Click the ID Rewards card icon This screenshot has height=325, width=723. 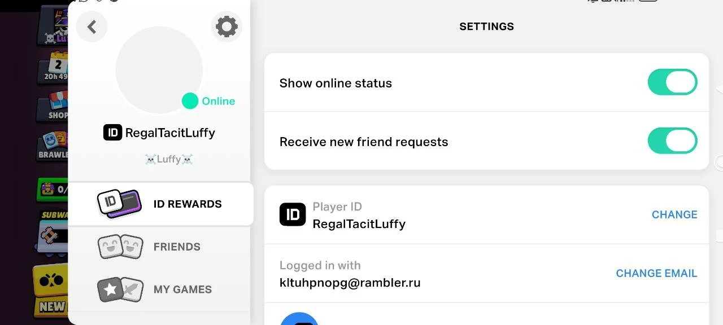tap(119, 204)
